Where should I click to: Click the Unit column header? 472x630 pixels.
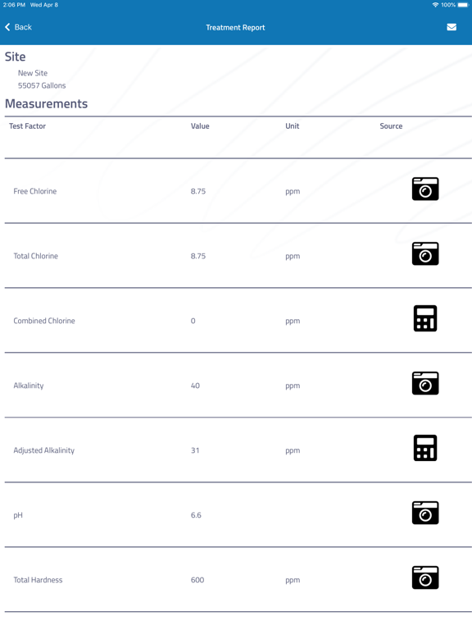pos(293,126)
